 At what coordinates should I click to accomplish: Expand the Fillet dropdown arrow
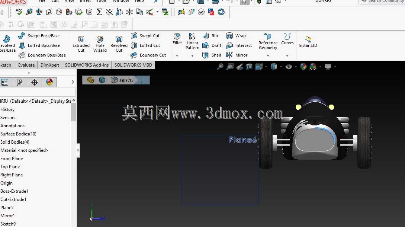[x=177, y=56]
